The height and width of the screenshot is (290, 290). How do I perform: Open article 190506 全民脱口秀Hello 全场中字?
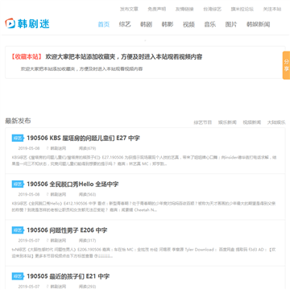[72, 184]
